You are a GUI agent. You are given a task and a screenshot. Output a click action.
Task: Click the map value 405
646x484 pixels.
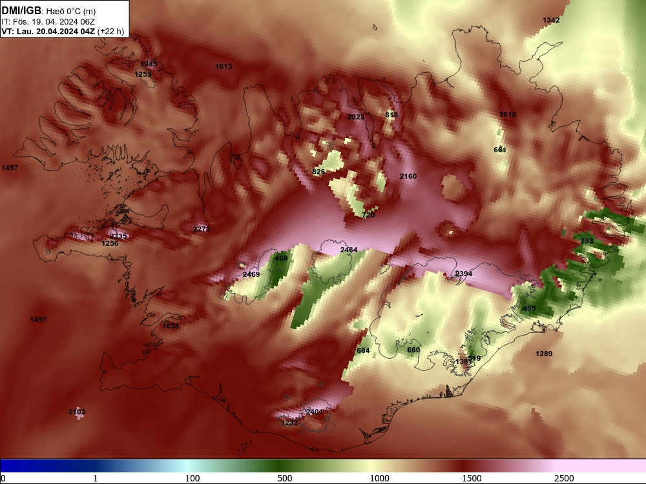(x=529, y=308)
